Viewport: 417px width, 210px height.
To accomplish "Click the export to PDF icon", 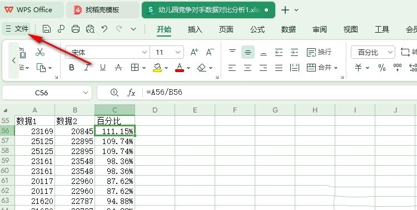I will coord(61,29).
